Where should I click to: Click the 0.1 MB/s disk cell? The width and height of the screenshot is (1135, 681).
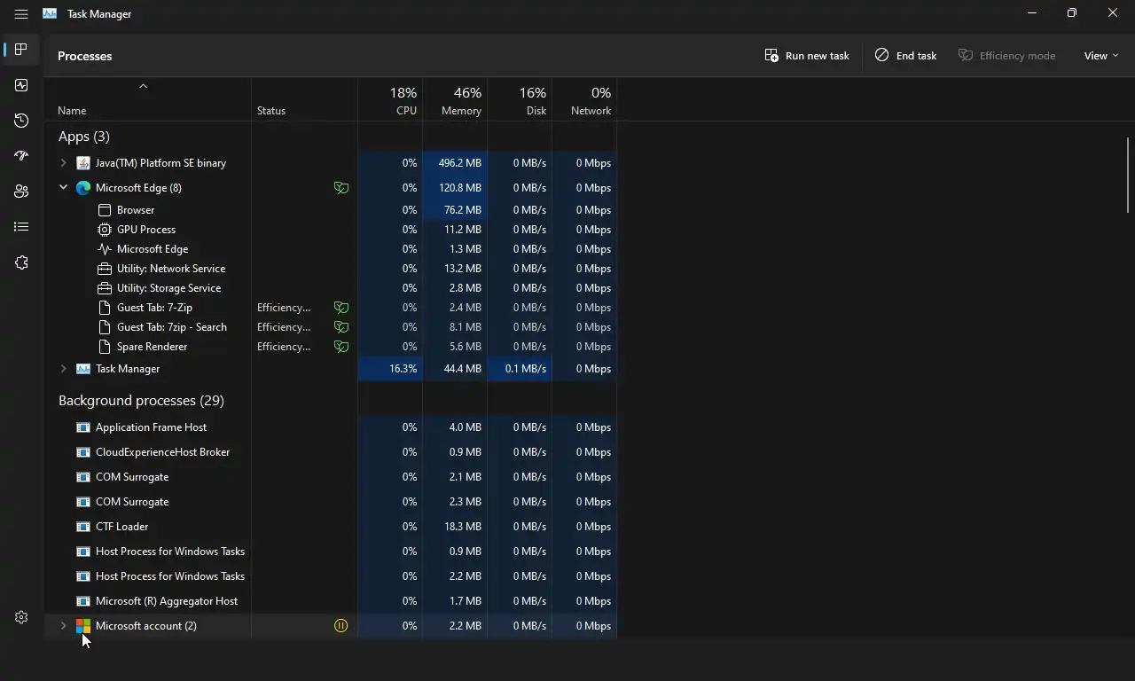pos(520,369)
